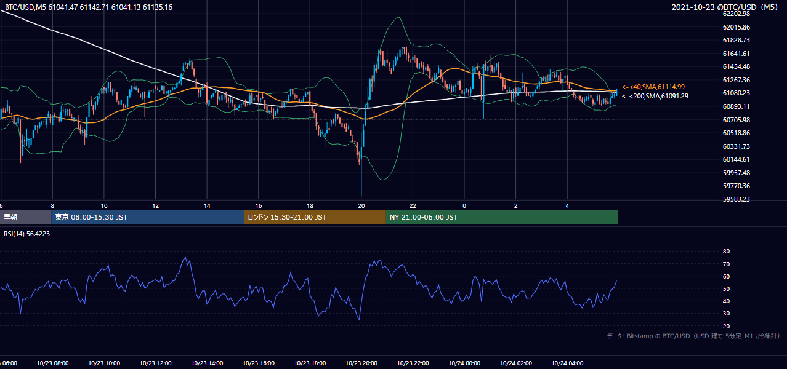Viewport: 787px width, 369px height.
Task: Click price axis label 59770.36
Action: coord(736,186)
